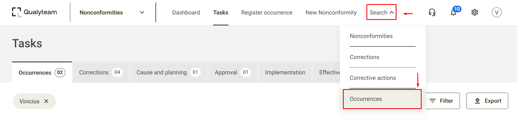The width and height of the screenshot is (517, 120).
Task: Switch to the Approval tab
Action: click(233, 72)
